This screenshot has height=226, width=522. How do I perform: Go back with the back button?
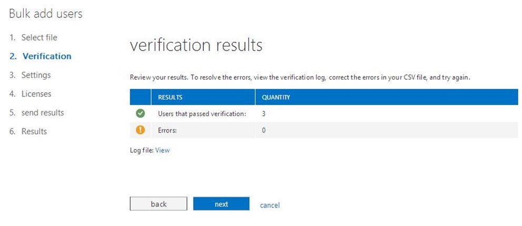point(159,204)
